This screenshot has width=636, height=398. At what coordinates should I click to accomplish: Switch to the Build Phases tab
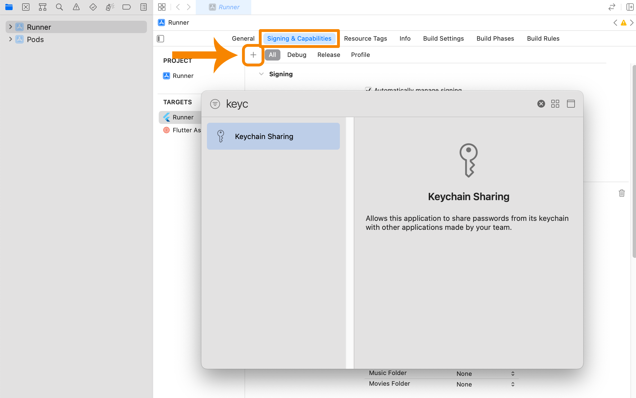pyautogui.click(x=495, y=39)
